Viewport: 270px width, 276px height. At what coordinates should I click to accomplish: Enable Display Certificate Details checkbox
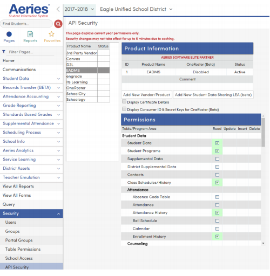[x=124, y=101]
